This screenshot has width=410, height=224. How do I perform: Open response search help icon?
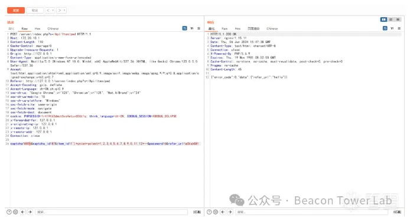click(209, 212)
